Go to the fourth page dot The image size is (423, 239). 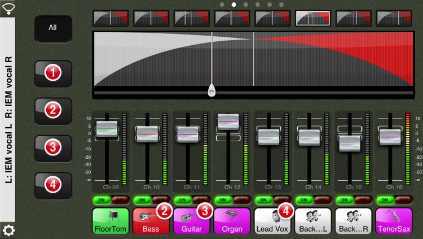coord(258,5)
